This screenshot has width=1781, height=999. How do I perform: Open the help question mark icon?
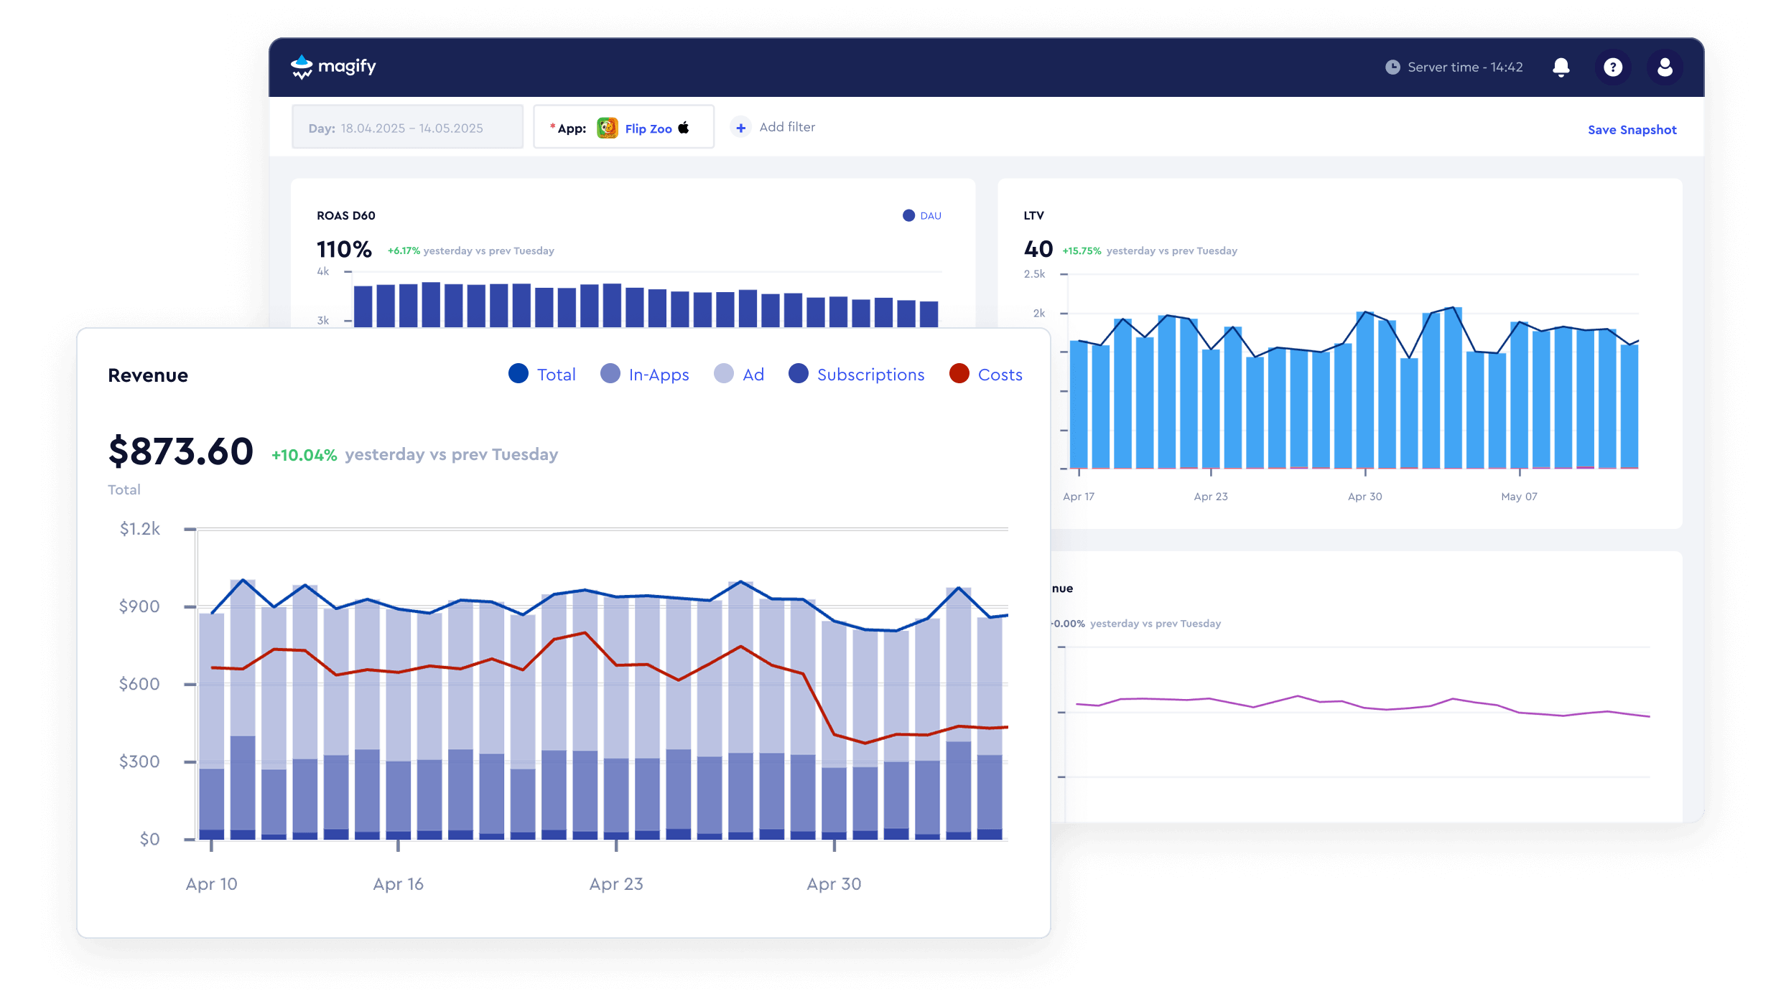pyautogui.click(x=1613, y=67)
